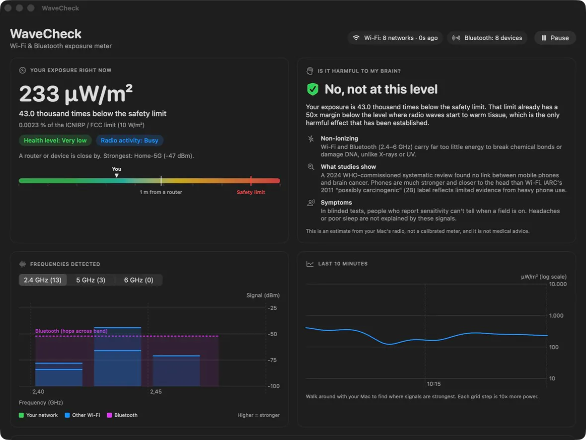
Task: Click the large WaveCheck heading below the title bar
Action: [46, 34]
